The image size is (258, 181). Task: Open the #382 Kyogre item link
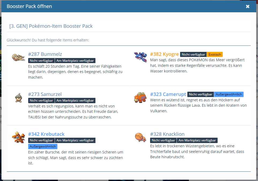tap(164, 54)
